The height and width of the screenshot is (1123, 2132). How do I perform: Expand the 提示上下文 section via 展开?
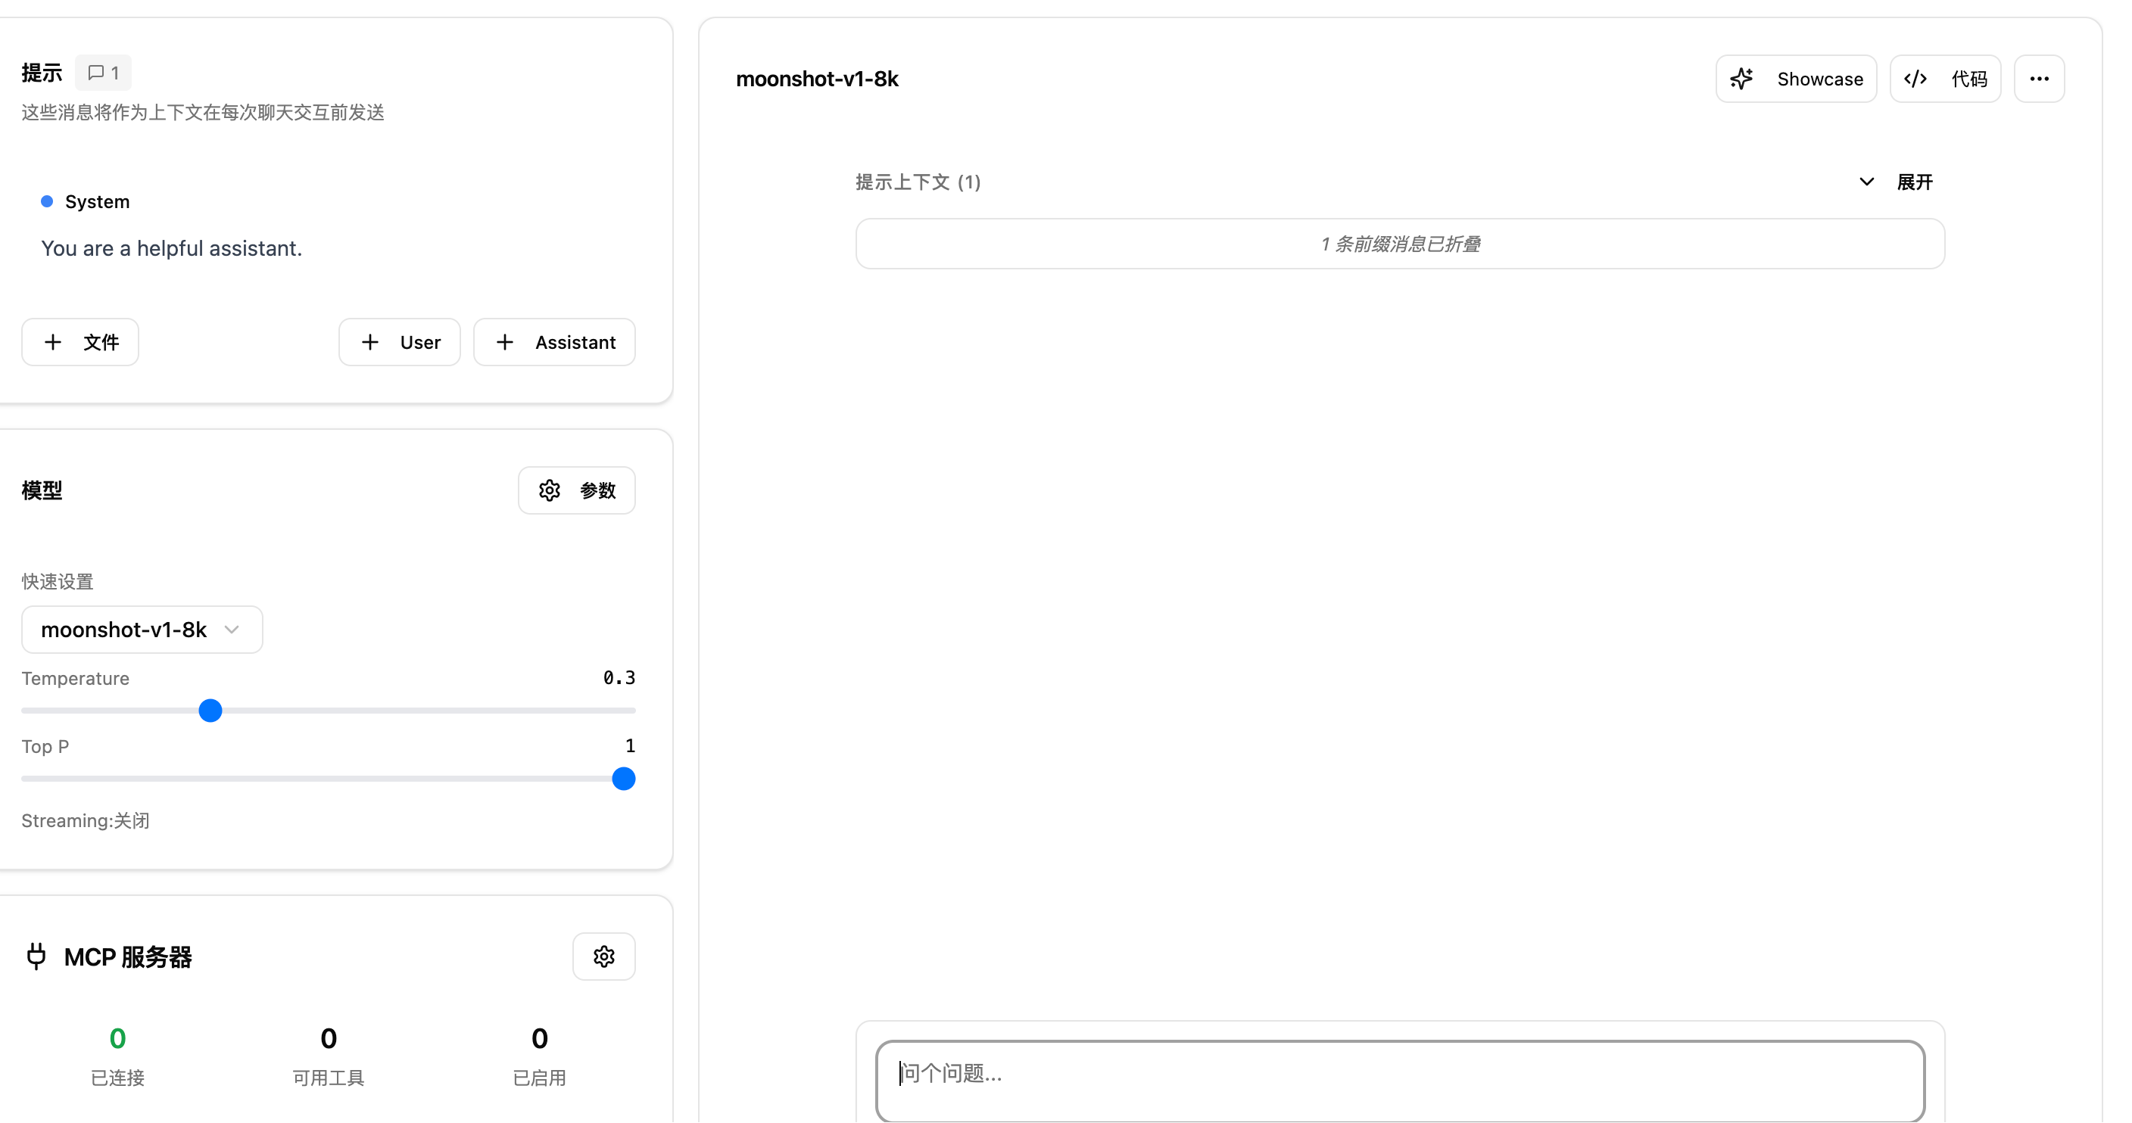(1896, 182)
